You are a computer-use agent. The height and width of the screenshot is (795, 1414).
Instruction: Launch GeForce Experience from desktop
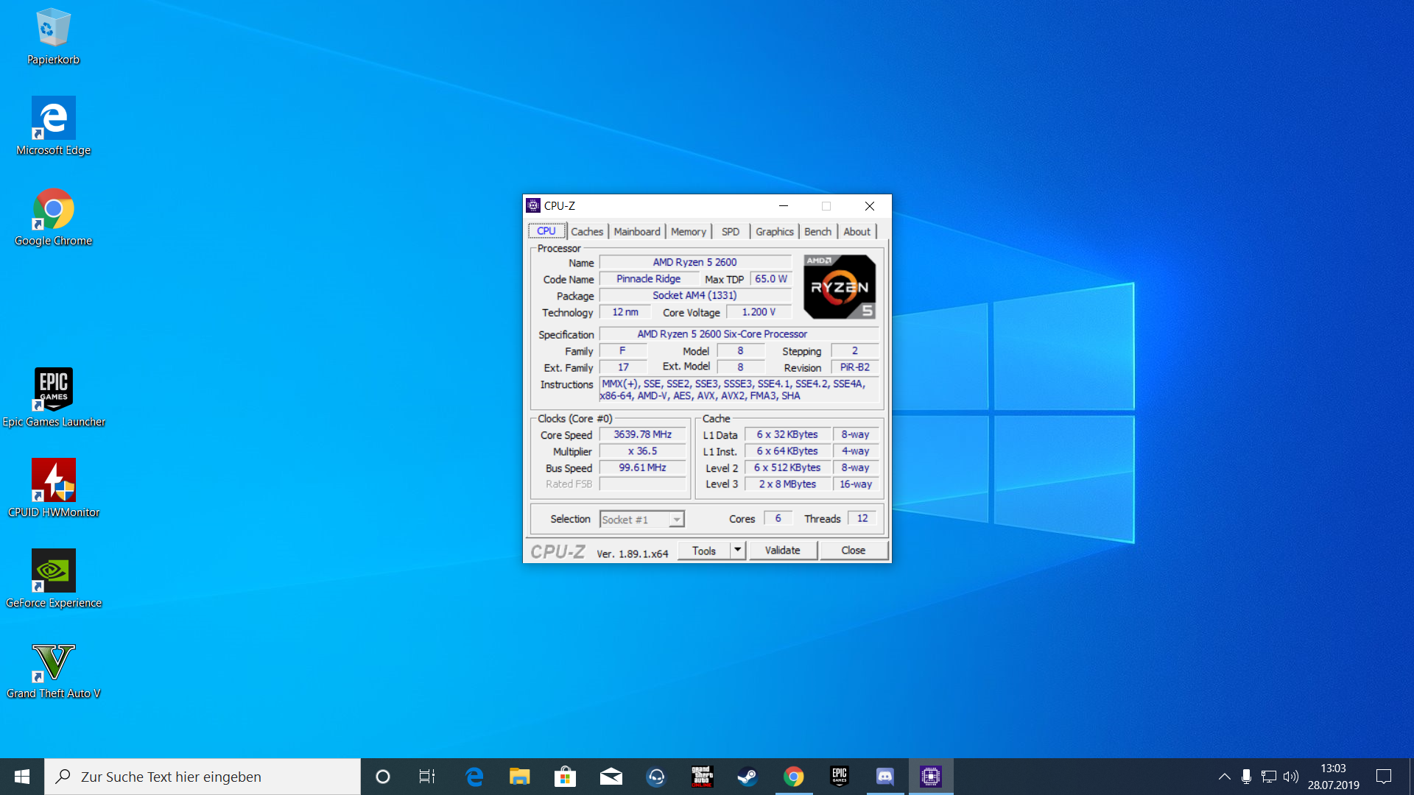click(53, 571)
